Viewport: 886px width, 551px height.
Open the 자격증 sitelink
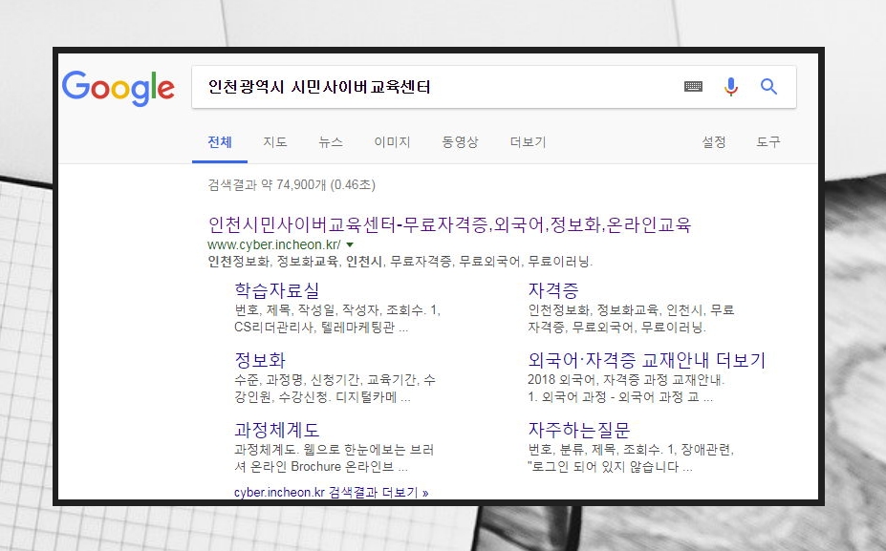[553, 290]
